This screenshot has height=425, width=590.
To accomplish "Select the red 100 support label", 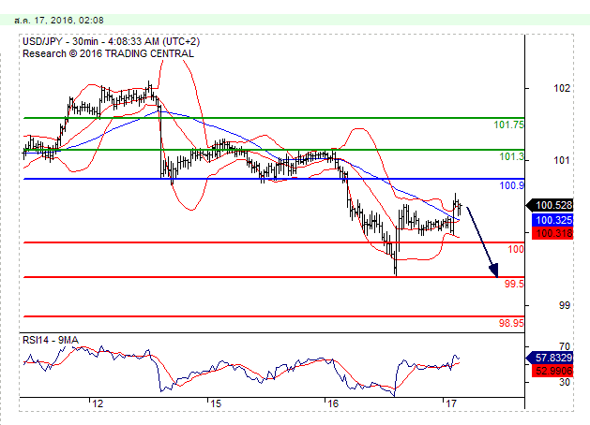I will click(x=516, y=249).
